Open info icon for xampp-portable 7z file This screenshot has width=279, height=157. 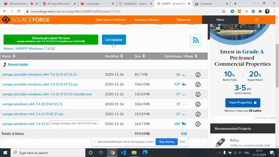198,75
